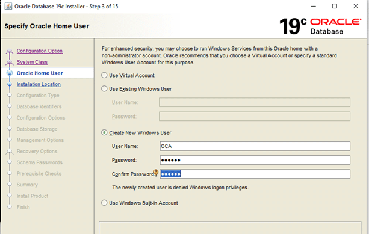Select the Oracle Home User step
Image resolution: width=369 pixels, height=234 pixels.
click(x=40, y=73)
